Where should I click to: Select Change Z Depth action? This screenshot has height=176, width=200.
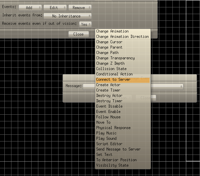(x=123, y=63)
